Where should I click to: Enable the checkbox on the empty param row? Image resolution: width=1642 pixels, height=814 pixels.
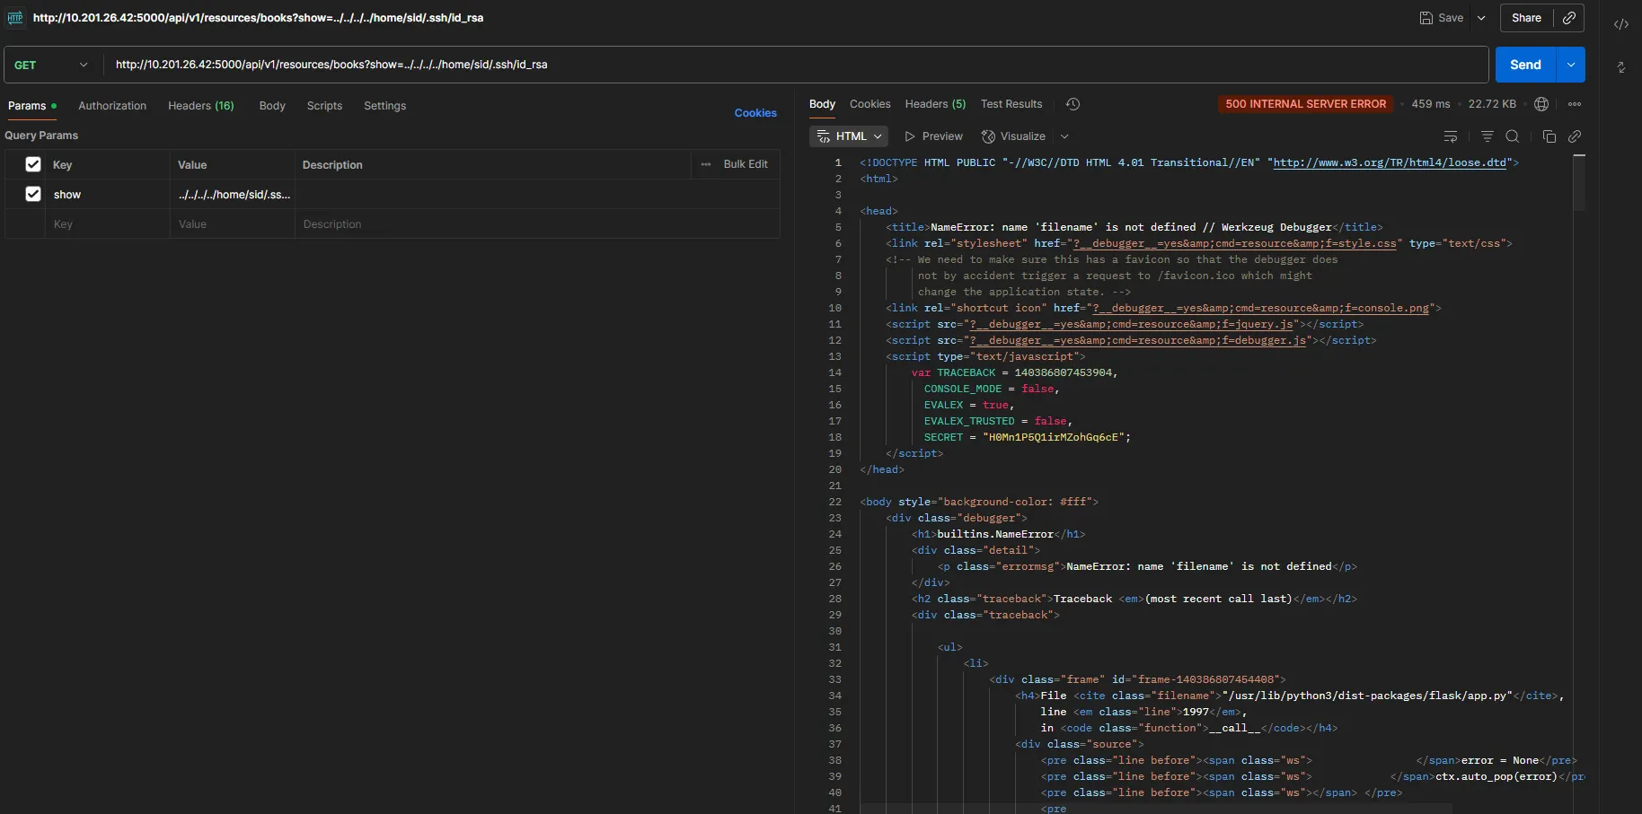click(x=32, y=224)
